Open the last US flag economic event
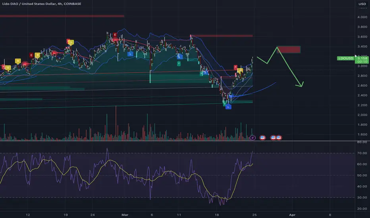370x218 pixels. click(279, 138)
